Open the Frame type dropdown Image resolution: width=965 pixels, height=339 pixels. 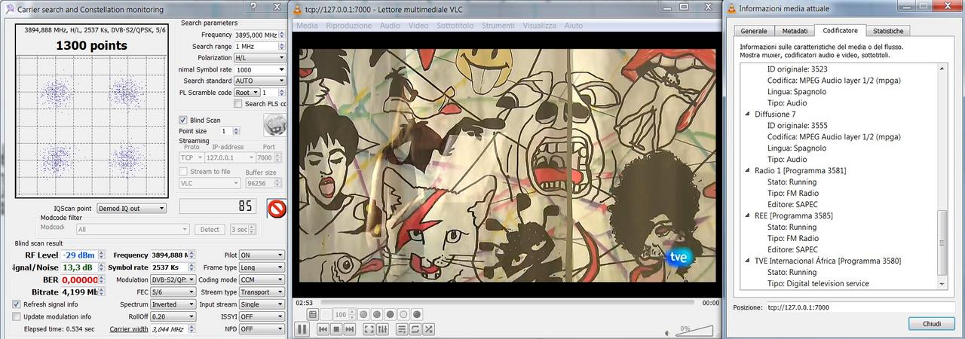[x=262, y=267]
